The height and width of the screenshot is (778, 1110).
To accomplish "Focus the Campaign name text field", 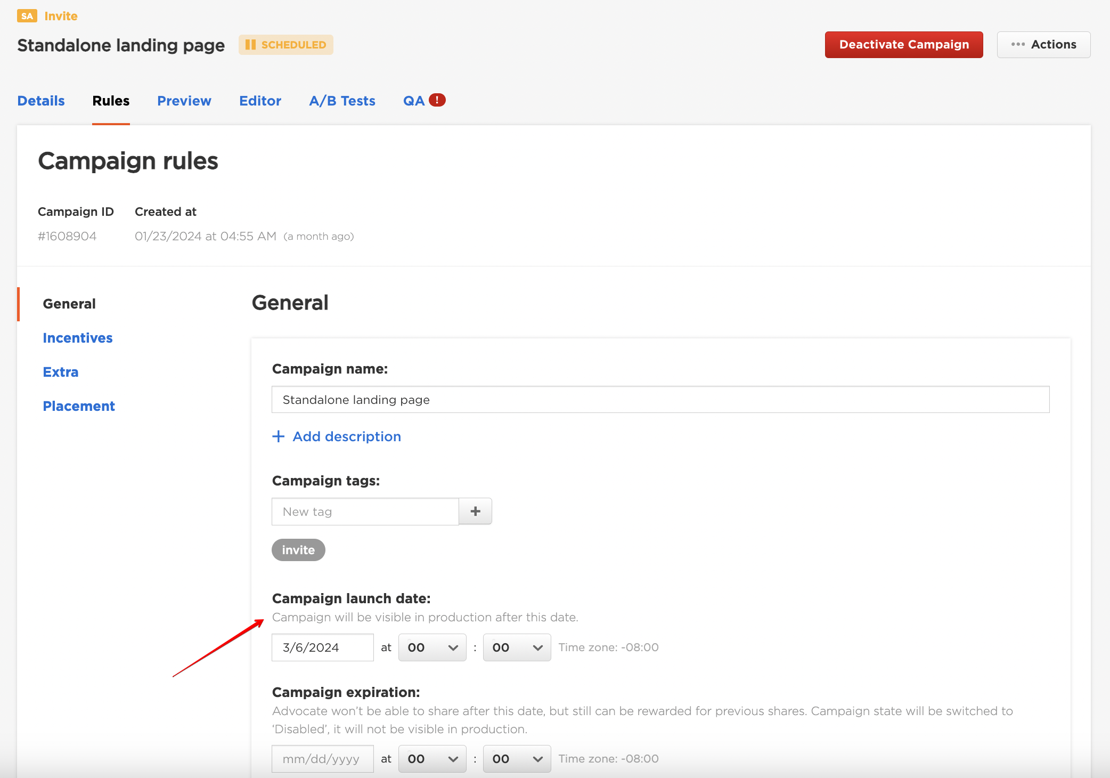I will [660, 400].
